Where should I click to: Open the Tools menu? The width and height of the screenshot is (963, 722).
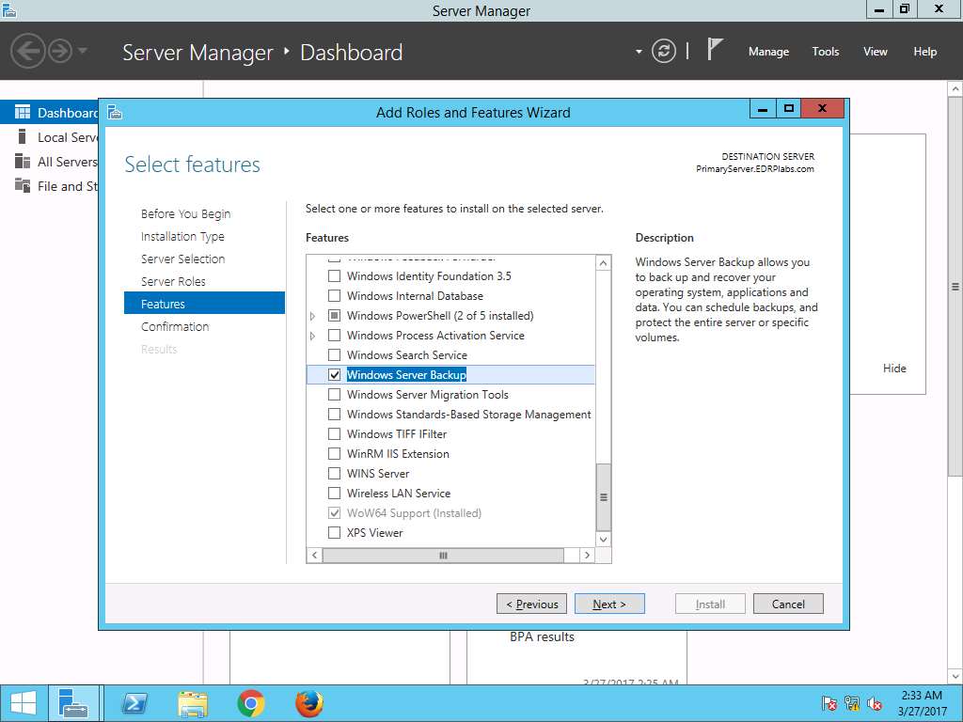click(825, 52)
